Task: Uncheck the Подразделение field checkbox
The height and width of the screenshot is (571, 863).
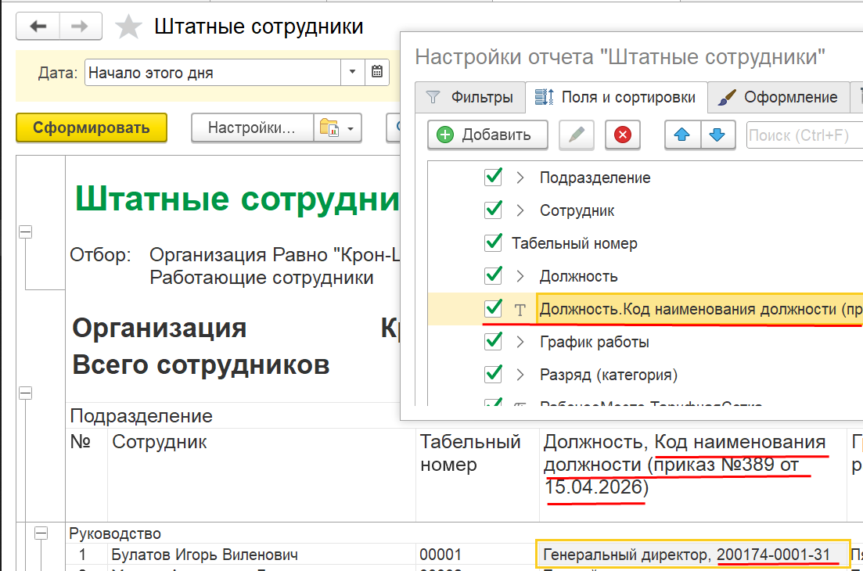Action: pos(493,177)
